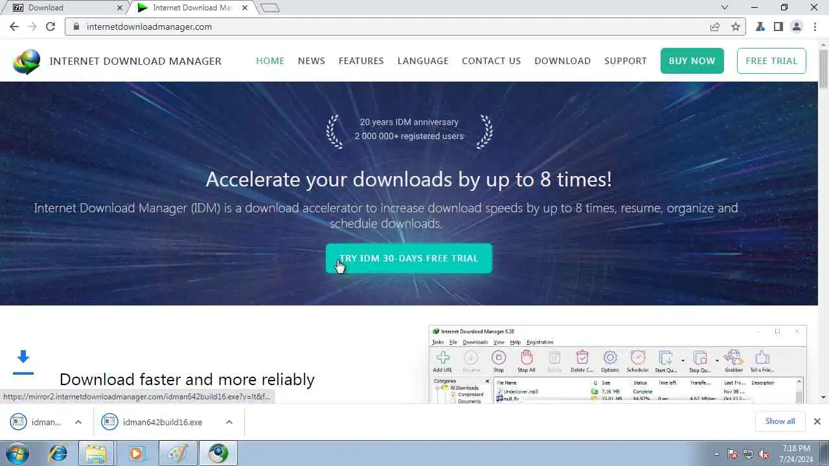The width and height of the screenshot is (829, 466).
Task: Switch to the Download tab
Action: (63, 8)
